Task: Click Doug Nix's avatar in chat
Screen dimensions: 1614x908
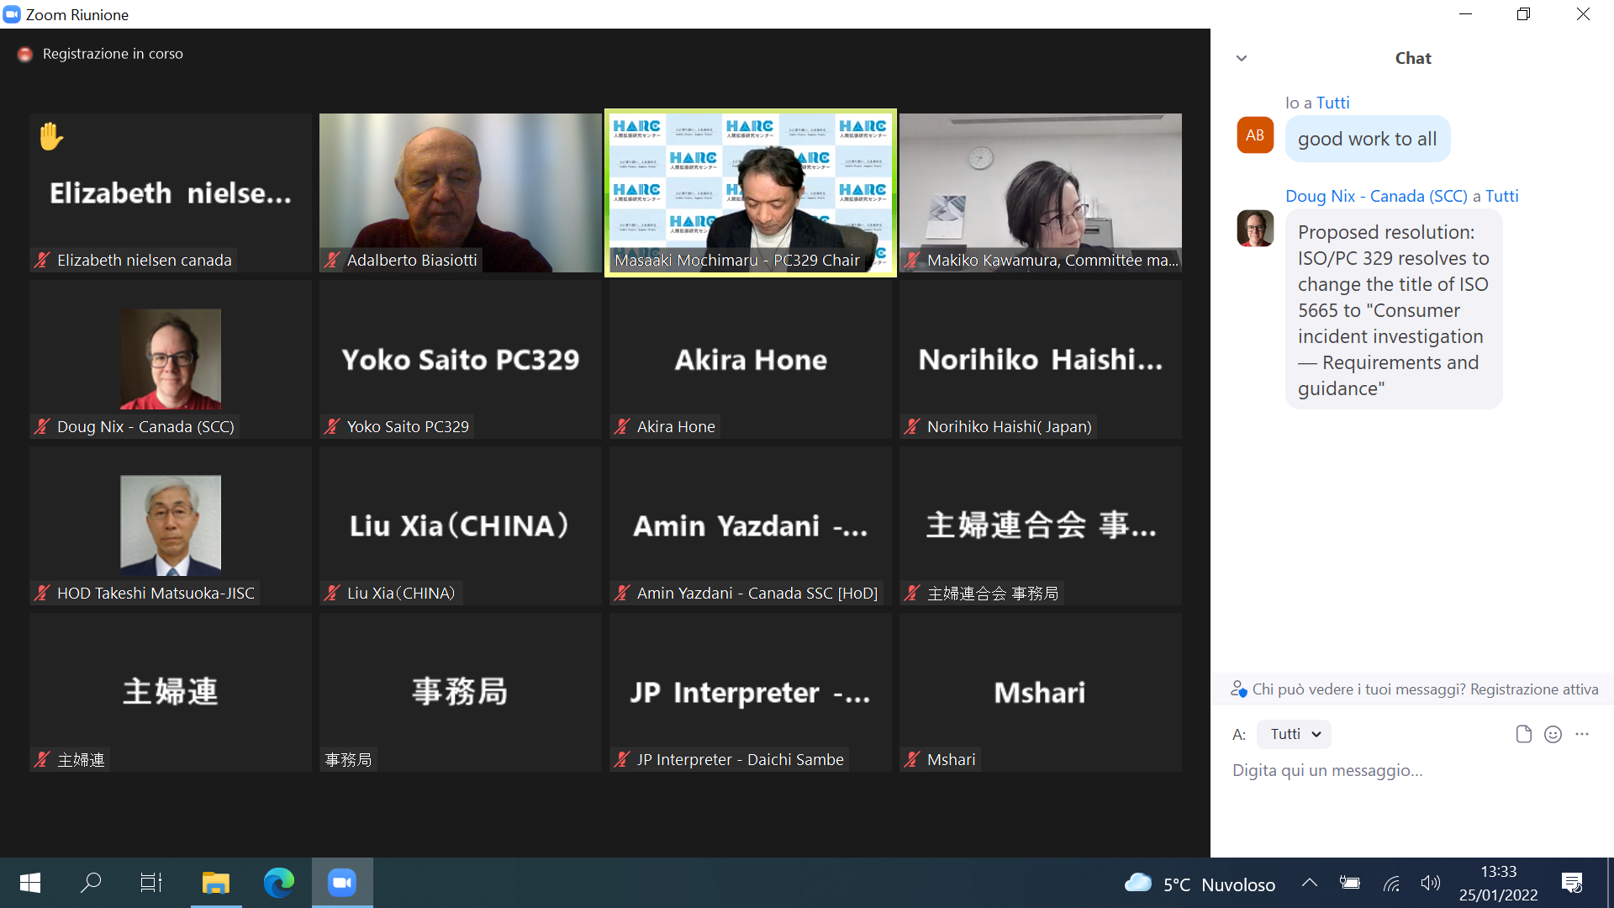Action: (x=1255, y=229)
